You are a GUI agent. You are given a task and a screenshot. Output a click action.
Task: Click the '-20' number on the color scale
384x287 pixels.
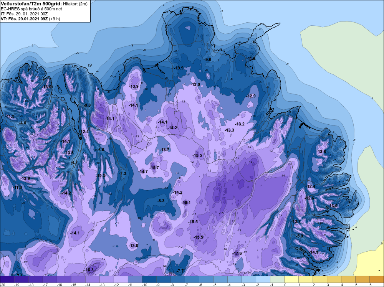(2, 285)
